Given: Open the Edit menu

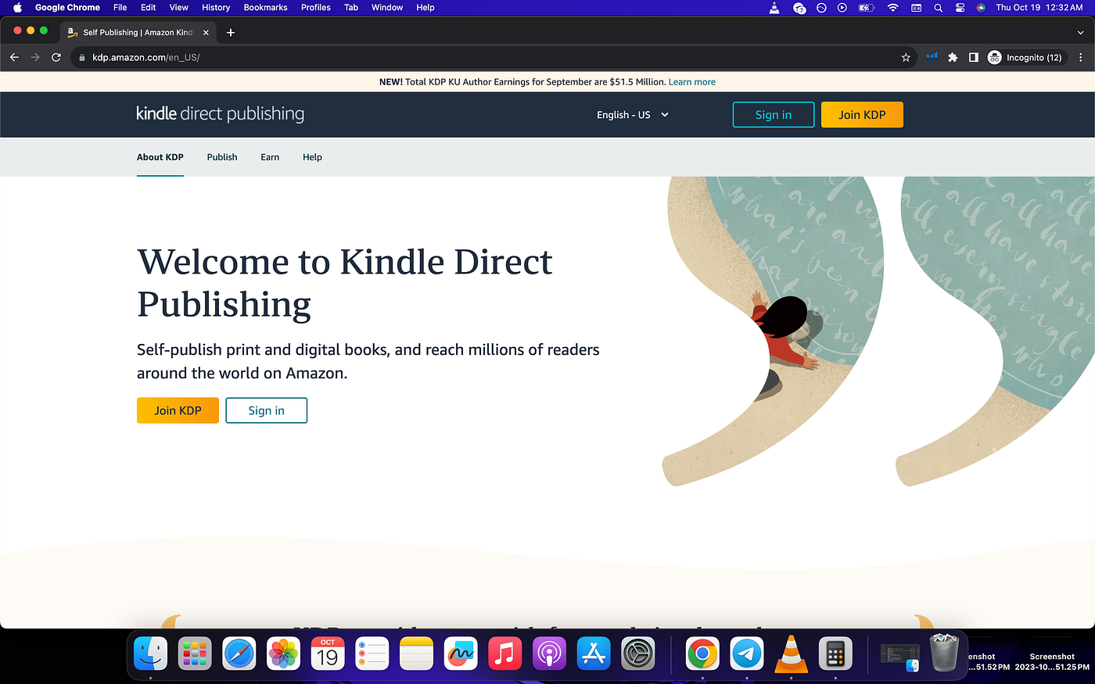Looking at the screenshot, I should [148, 7].
